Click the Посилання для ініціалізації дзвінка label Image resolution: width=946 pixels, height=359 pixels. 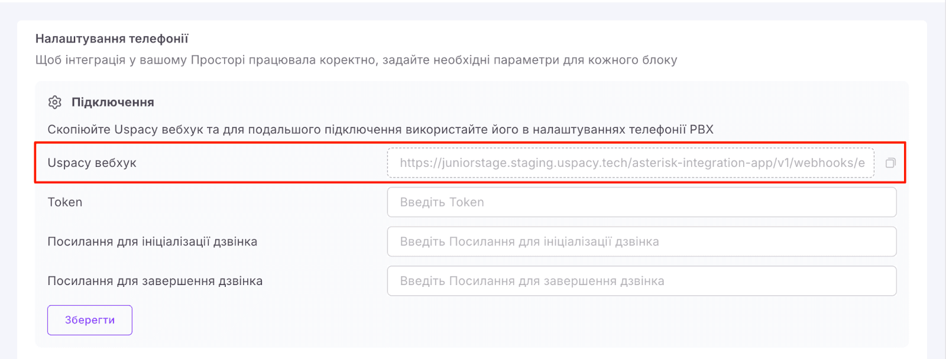click(152, 241)
